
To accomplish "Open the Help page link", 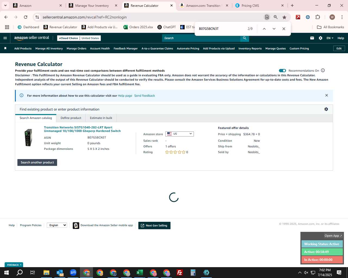I will point(125,96).
